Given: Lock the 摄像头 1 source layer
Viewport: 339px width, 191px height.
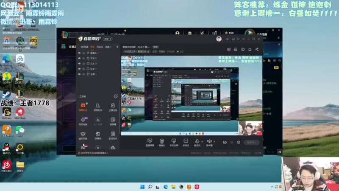Looking at the screenshot, I should point(83,53).
